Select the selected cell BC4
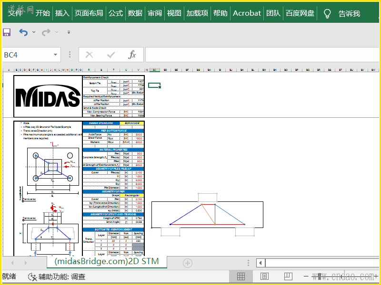381x285 pixels. 154,85
